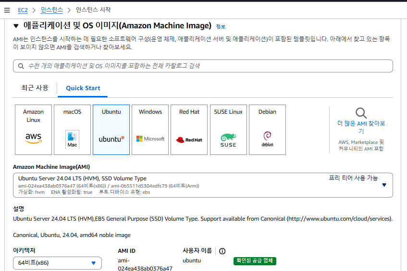Click the AMI catalog search field
407x271 pixels.
coord(203,66)
